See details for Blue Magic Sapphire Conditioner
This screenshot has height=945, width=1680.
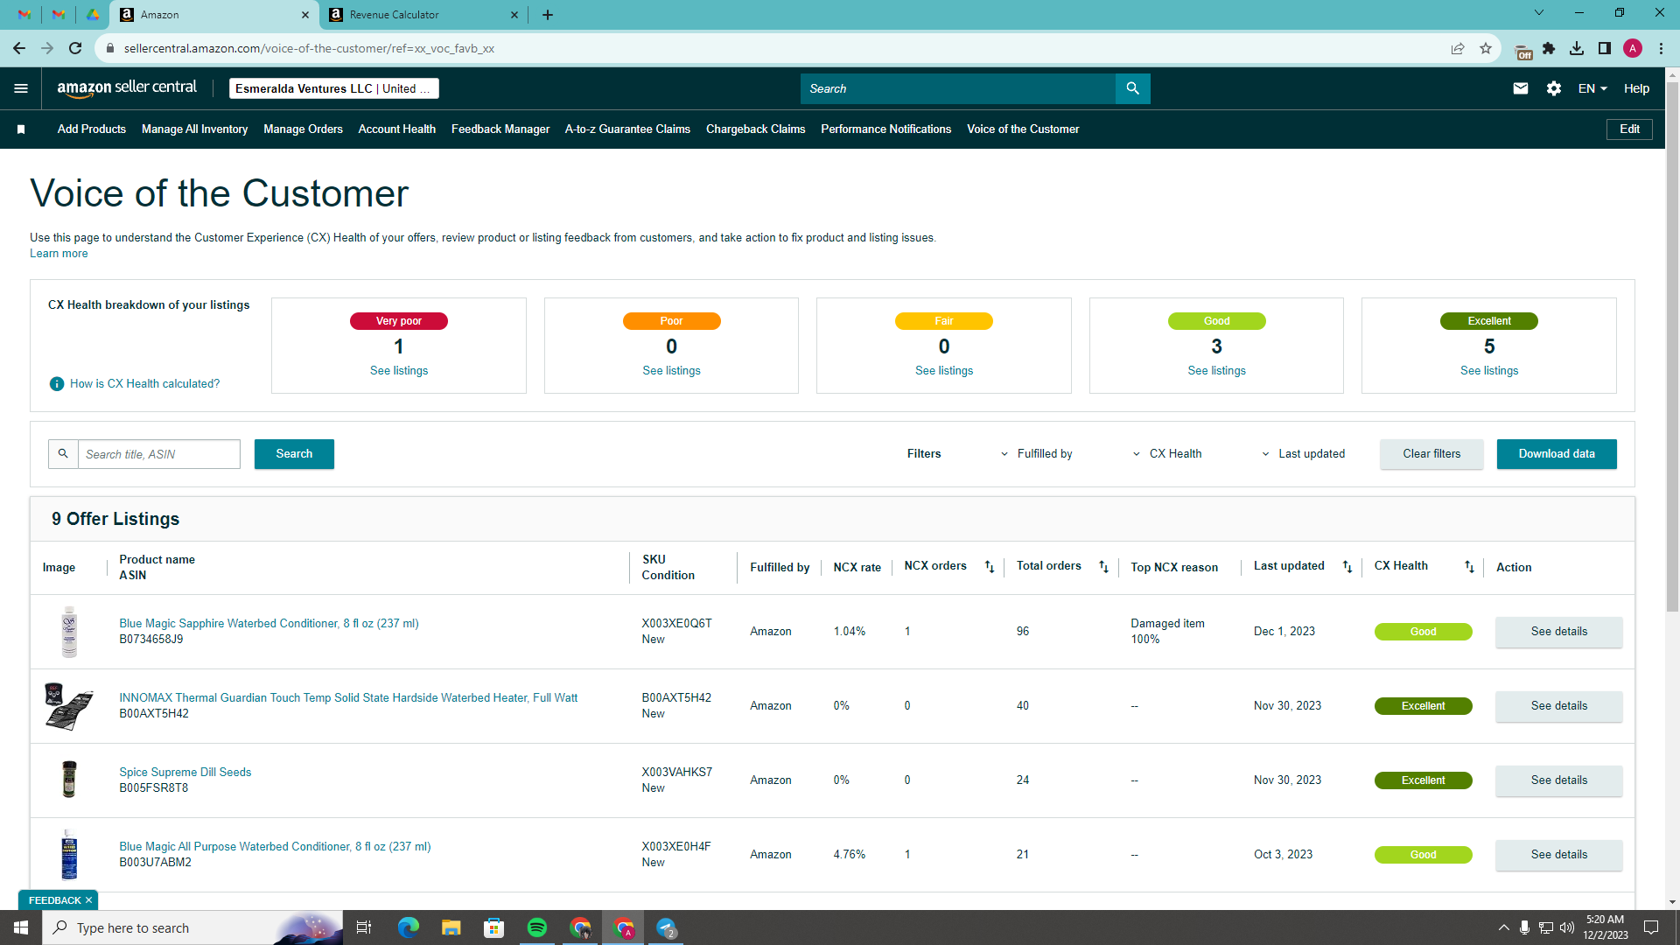(1558, 632)
